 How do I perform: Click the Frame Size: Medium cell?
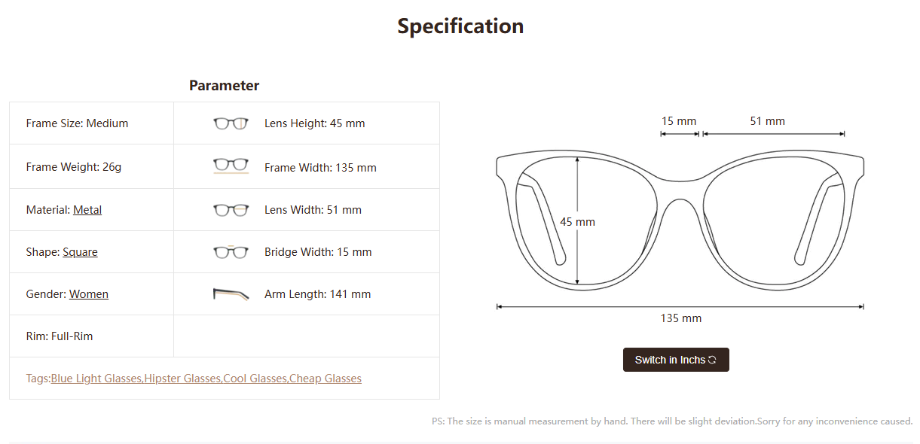pyautogui.click(x=77, y=123)
